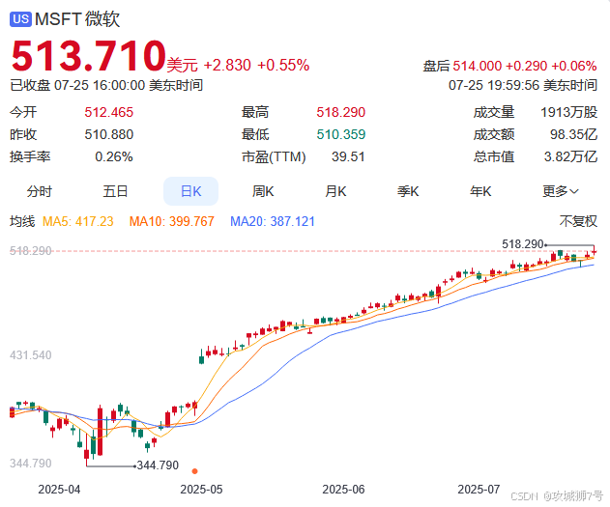Open the 不复权 adjustment setting

(x=578, y=221)
